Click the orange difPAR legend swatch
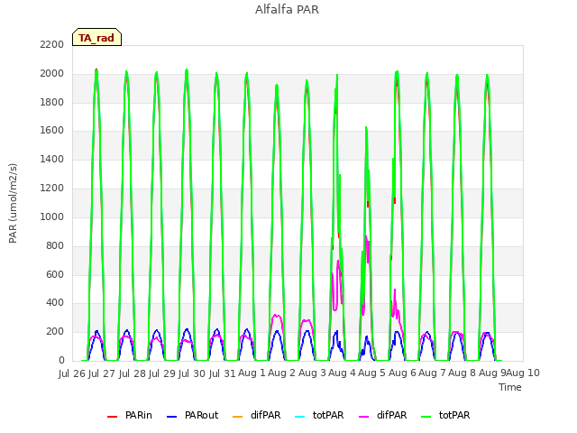The width and height of the screenshot is (577, 433). (x=238, y=417)
